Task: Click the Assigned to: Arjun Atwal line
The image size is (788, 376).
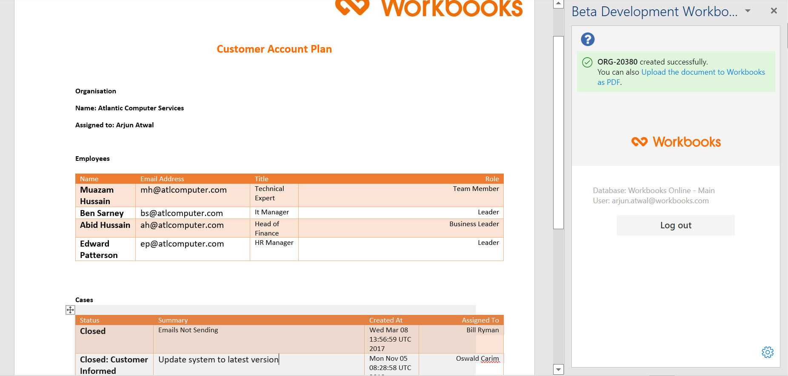Action: 114,125
